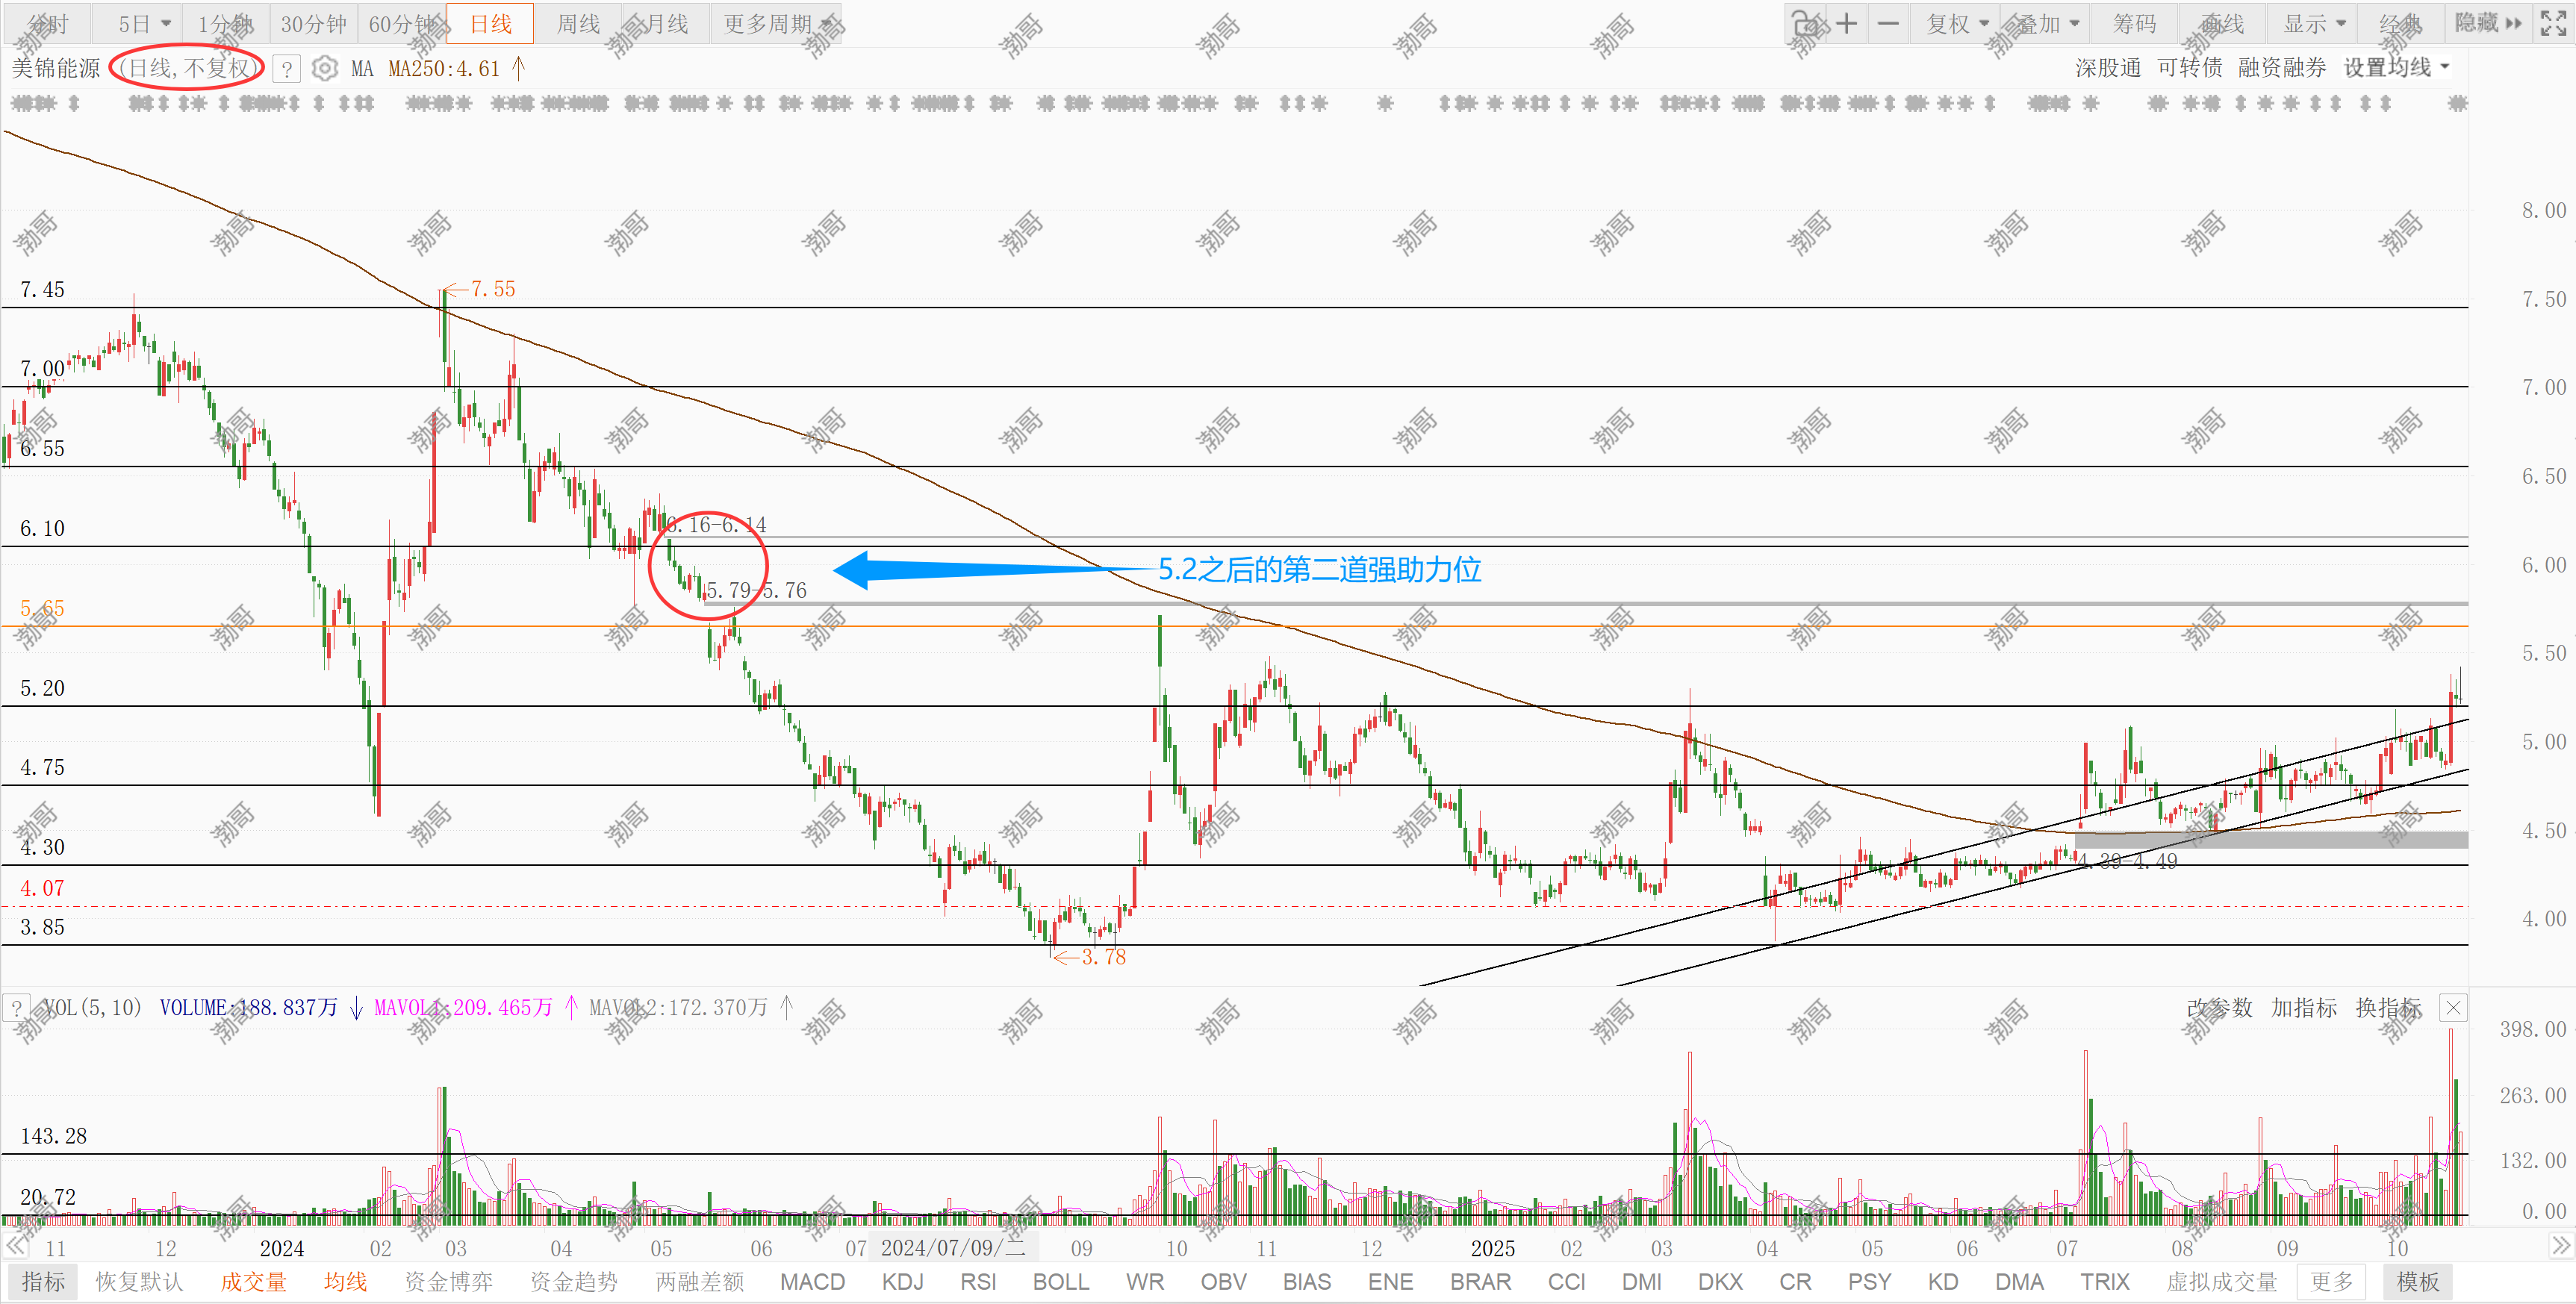Select the MACD indicator tab
The image size is (2576, 1304).
coord(812,1282)
